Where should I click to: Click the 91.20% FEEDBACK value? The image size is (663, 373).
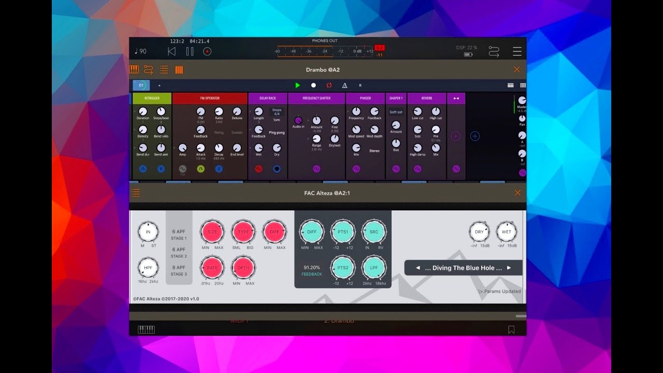312,270
